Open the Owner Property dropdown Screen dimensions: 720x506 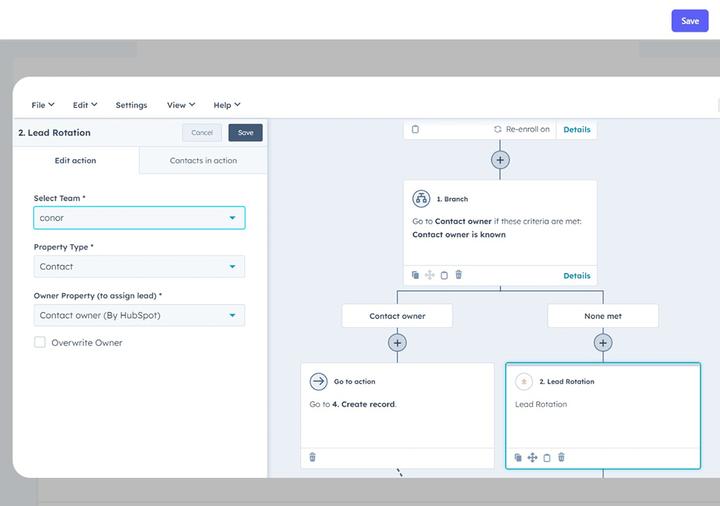click(139, 315)
